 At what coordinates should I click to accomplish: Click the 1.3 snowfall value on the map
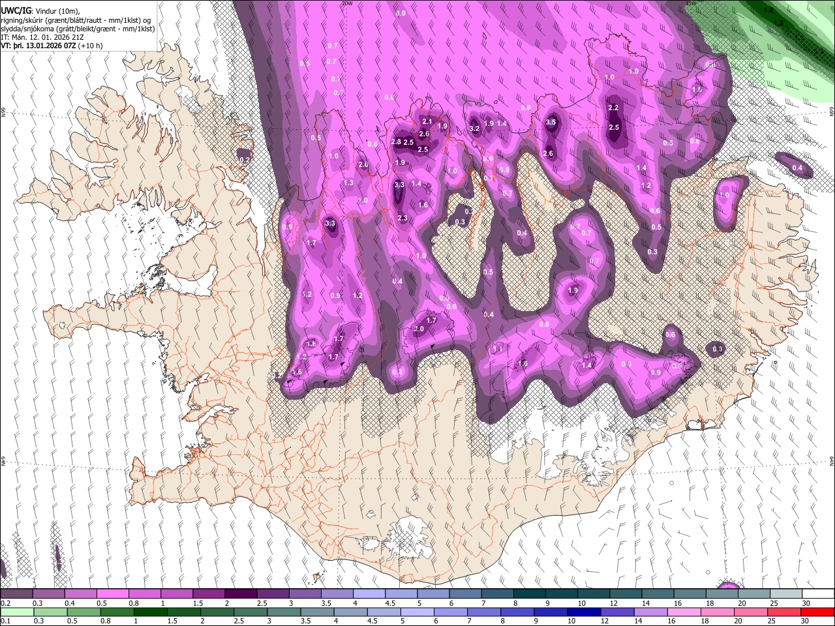point(348,183)
